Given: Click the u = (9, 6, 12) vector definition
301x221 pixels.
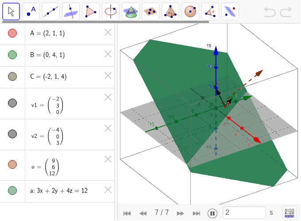Looking at the screenshot, I should (x=45, y=167).
